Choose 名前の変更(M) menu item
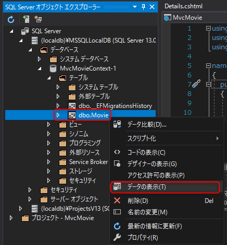227x245 pixels. coord(167,212)
